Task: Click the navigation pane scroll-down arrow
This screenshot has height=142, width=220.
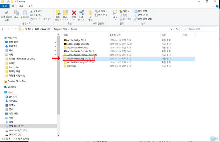Action: (x=59, y=135)
